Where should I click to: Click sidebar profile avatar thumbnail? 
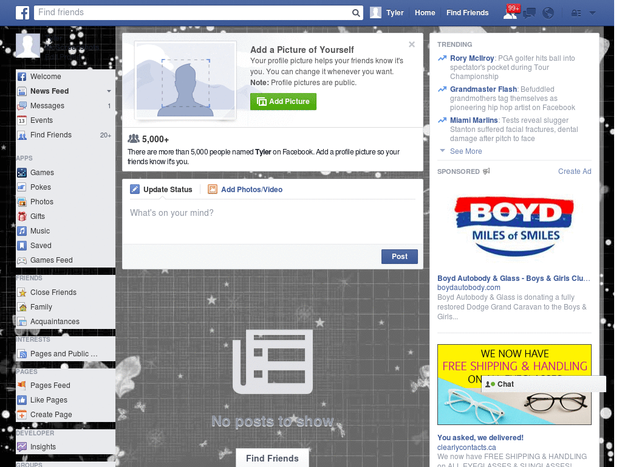pos(28,46)
